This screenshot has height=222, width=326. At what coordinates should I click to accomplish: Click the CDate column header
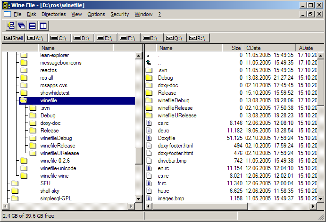click(269, 48)
